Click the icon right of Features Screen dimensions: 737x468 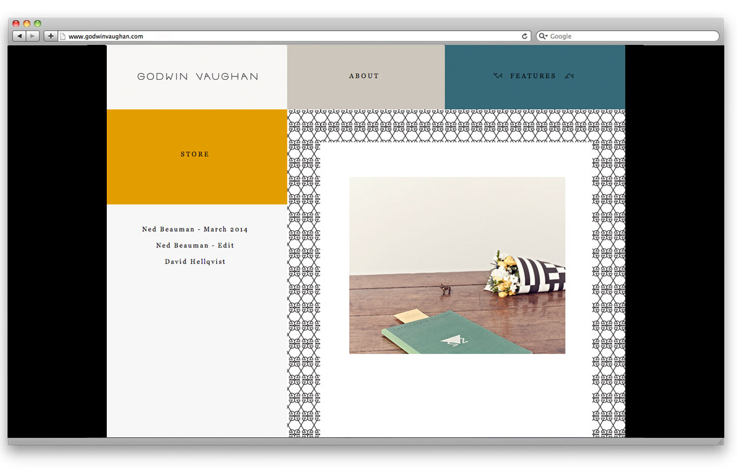tap(569, 76)
